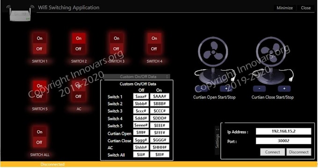Turn Switch 2 Off
Viewport: 318px width, 168px height.
tap(79, 49)
